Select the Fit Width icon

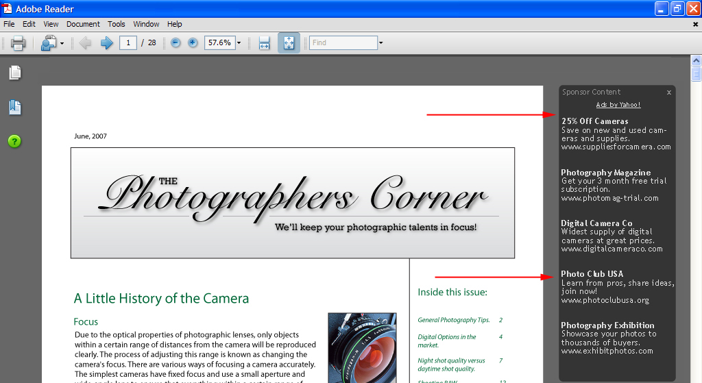point(264,43)
